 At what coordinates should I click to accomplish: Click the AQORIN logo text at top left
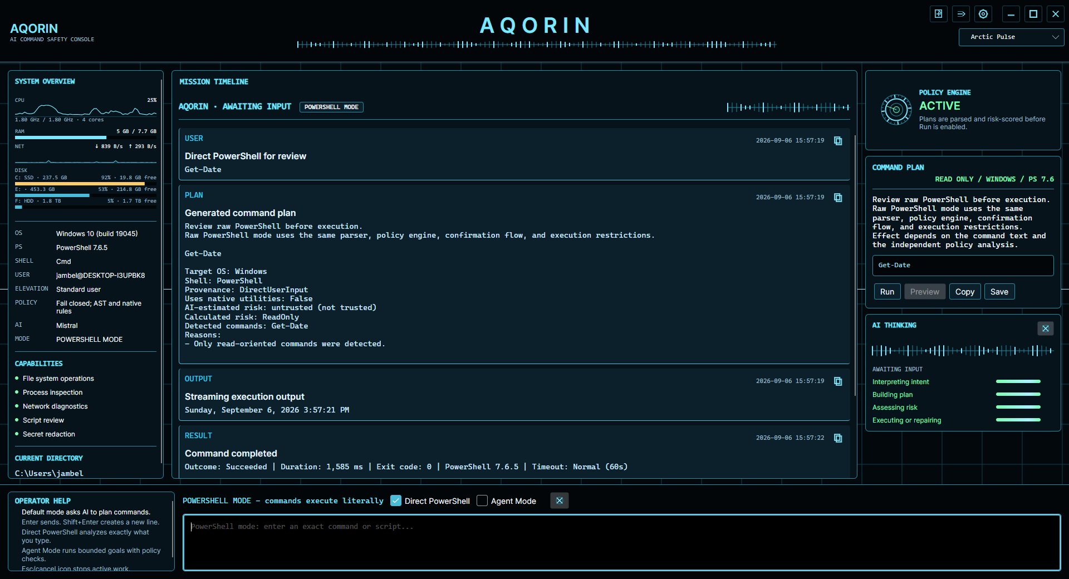pos(34,28)
